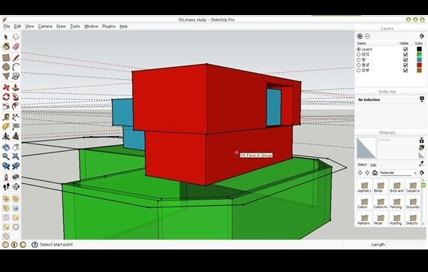Viewport: 428px width, 272px height.
Task: Switch to the materials Edit tab
Action: [x=373, y=165]
